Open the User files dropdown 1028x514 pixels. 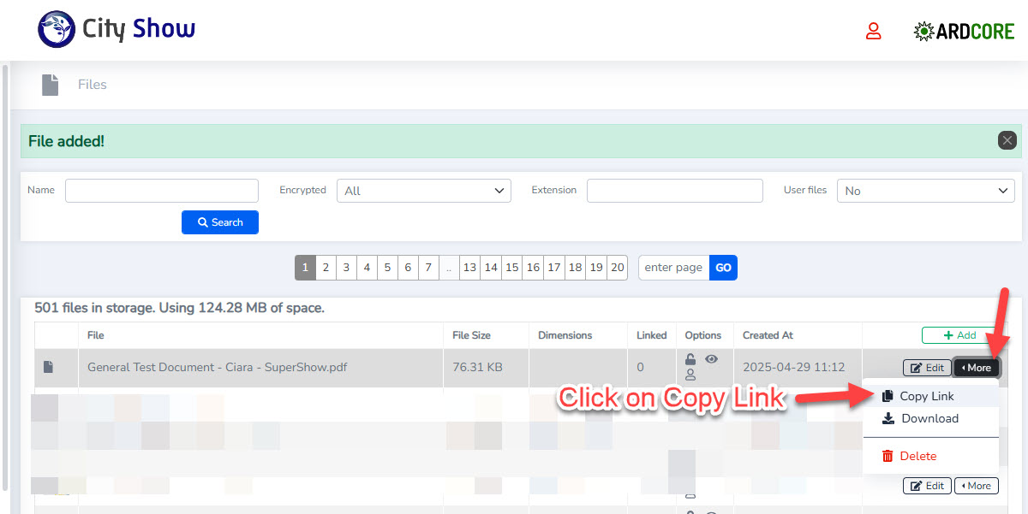pos(925,191)
